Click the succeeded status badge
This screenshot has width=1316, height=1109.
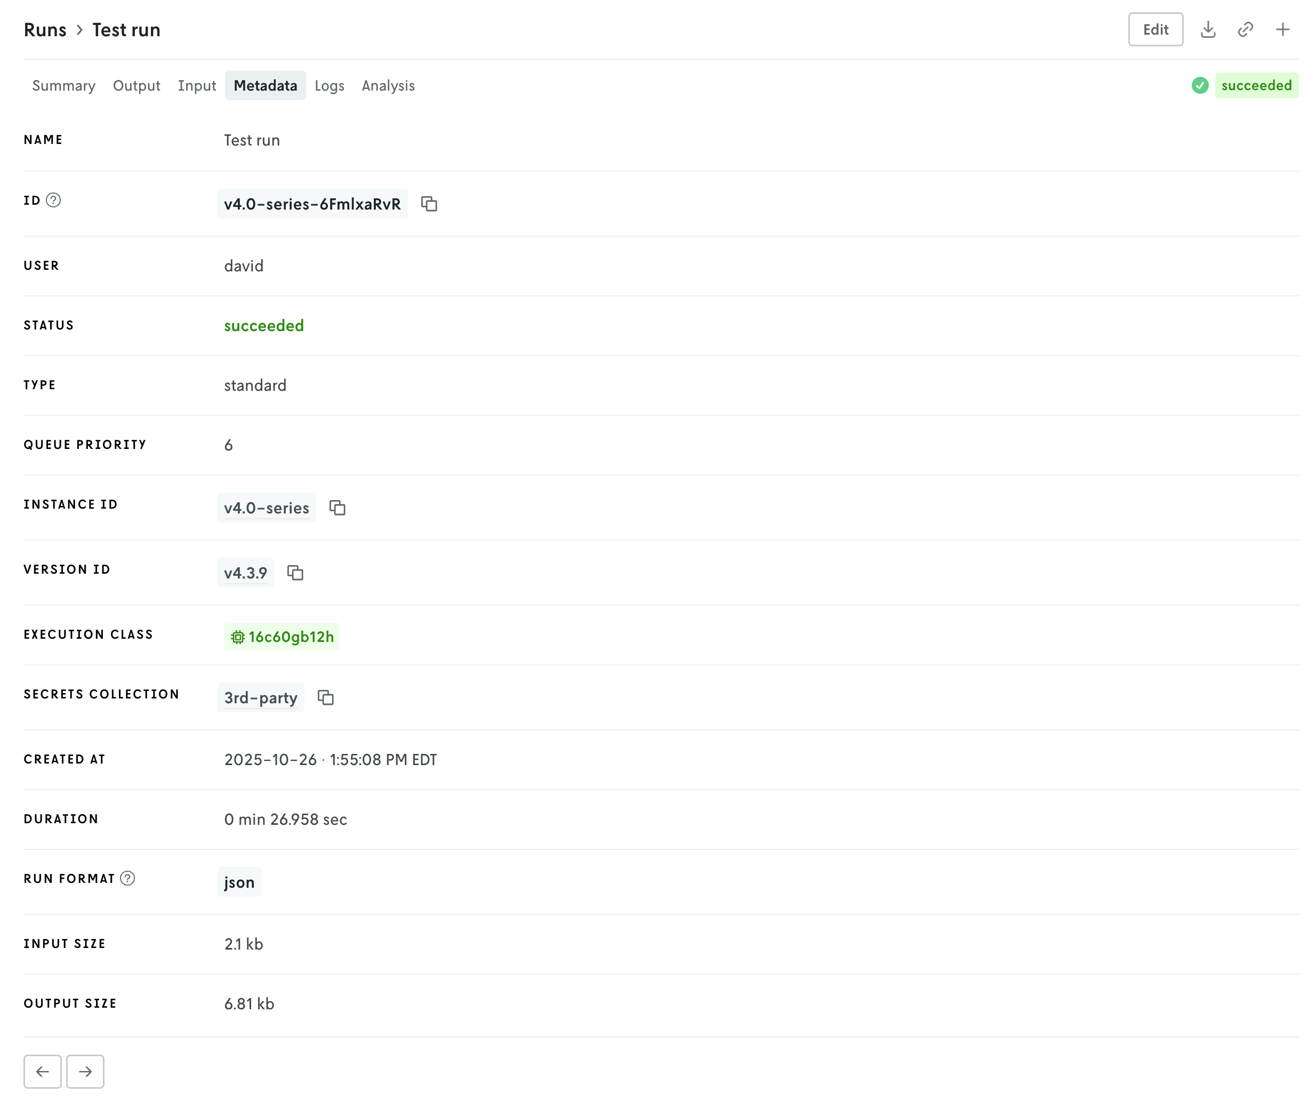pos(1256,85)
